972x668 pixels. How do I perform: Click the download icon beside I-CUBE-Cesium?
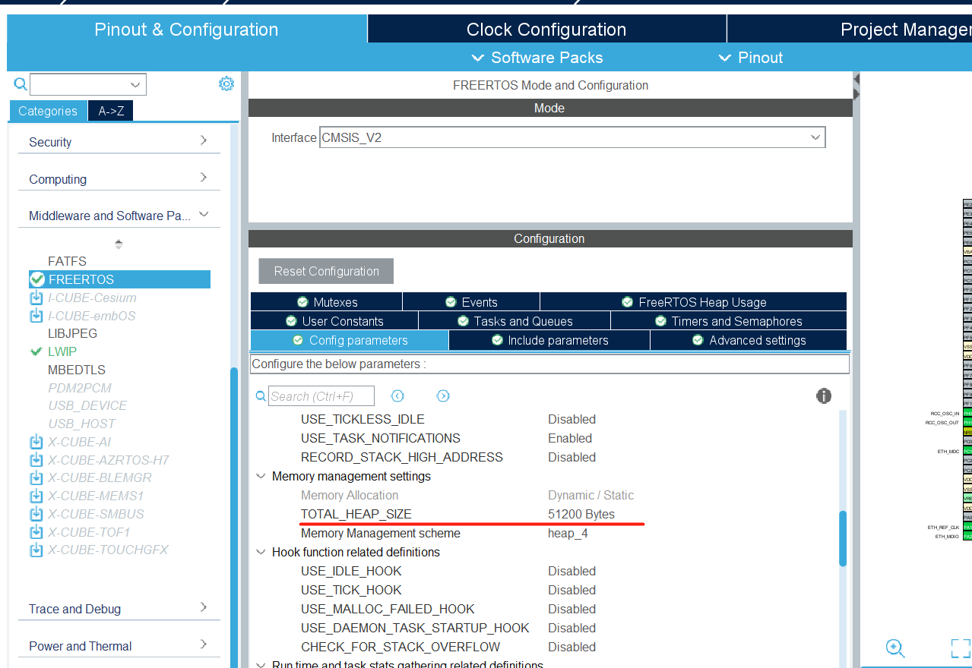click(x=36, y=298)
